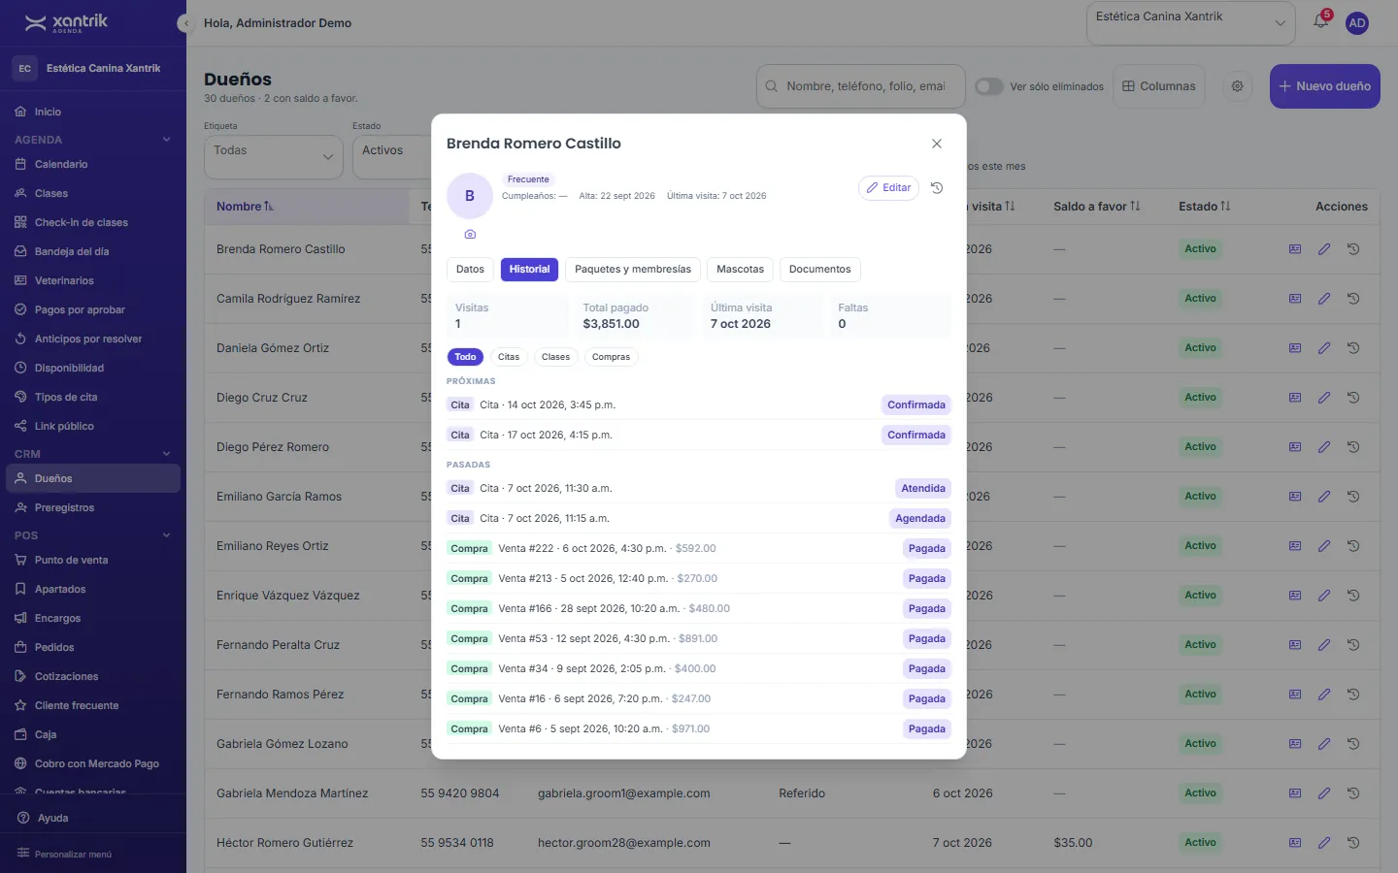Image resolution: width=1398 pixels, height=873 pixels.
Task: Open the history icon beside Editar
Action: click(937, 188)
